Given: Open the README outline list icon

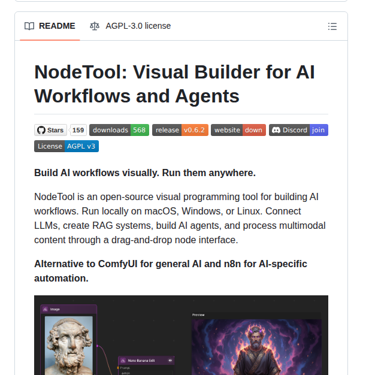Looking at the screenshot, I should point(332,26).
